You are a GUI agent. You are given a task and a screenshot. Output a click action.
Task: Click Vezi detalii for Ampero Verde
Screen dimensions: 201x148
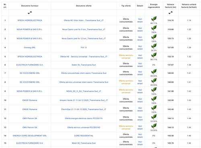coord(140,100)
